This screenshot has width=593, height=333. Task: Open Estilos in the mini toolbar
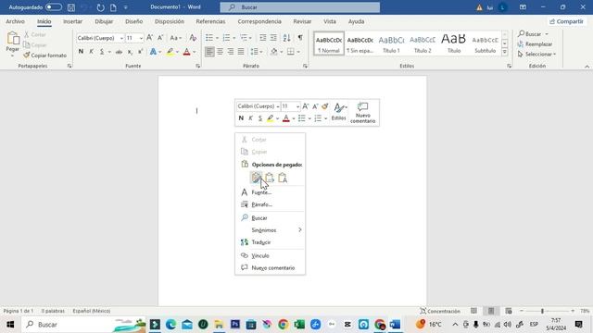(339, 112)
